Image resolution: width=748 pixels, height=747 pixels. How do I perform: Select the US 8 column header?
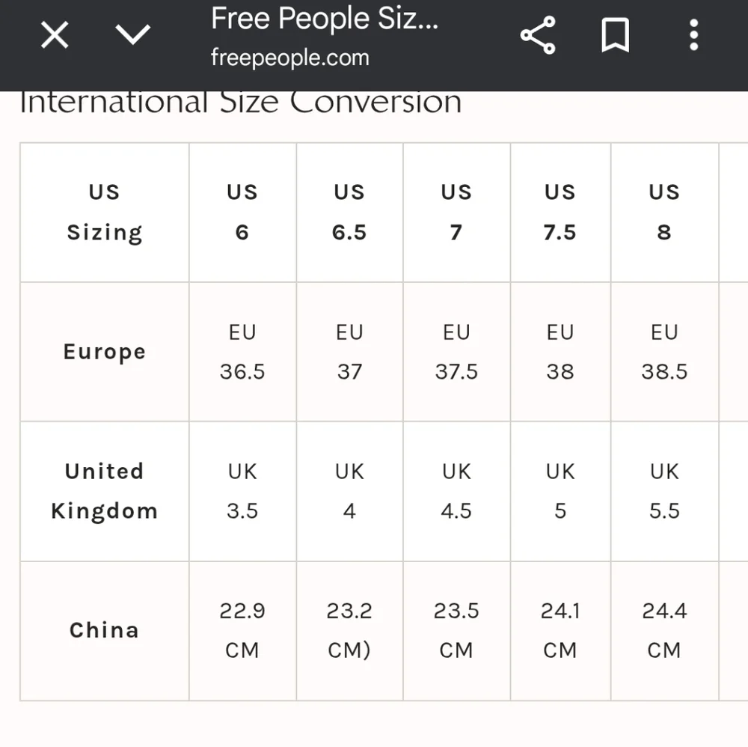[x=664, y=213]
